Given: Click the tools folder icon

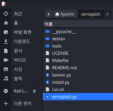Looking at the screenshot, I should coord(47,46).
